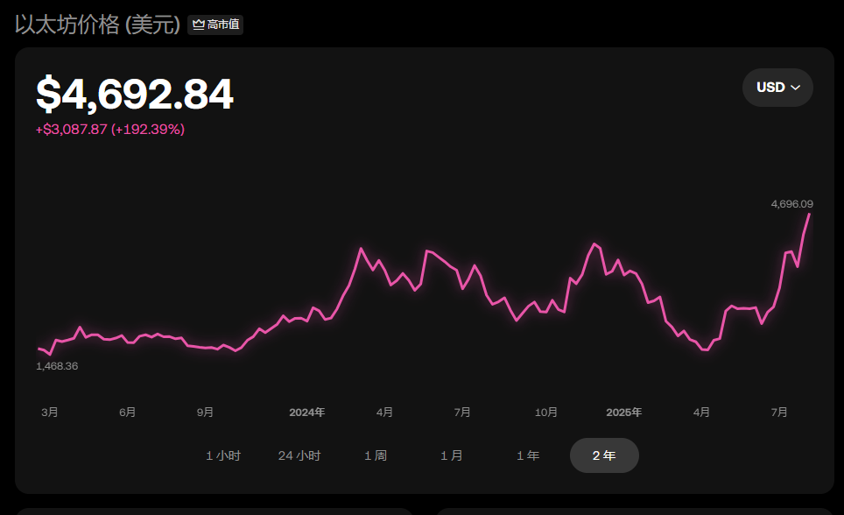844x515 pixels.
Task: Select the 1 小时 time range
Action: (x=223, y=455)
